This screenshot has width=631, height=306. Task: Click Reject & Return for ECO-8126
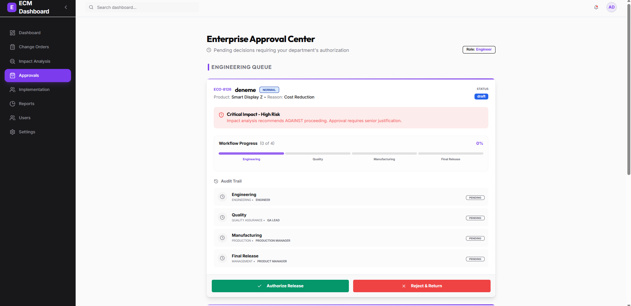[x=421, y=286]
